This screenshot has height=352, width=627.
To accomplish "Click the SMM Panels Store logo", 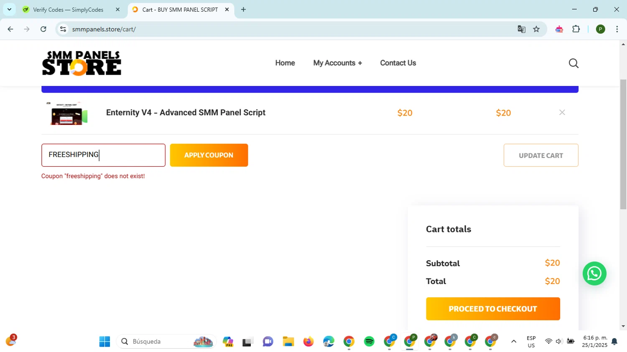I will pos(82,63).
